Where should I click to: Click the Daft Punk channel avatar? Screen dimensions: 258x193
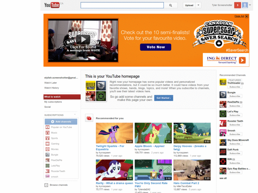pyautogui.click(x=223, y=152)
